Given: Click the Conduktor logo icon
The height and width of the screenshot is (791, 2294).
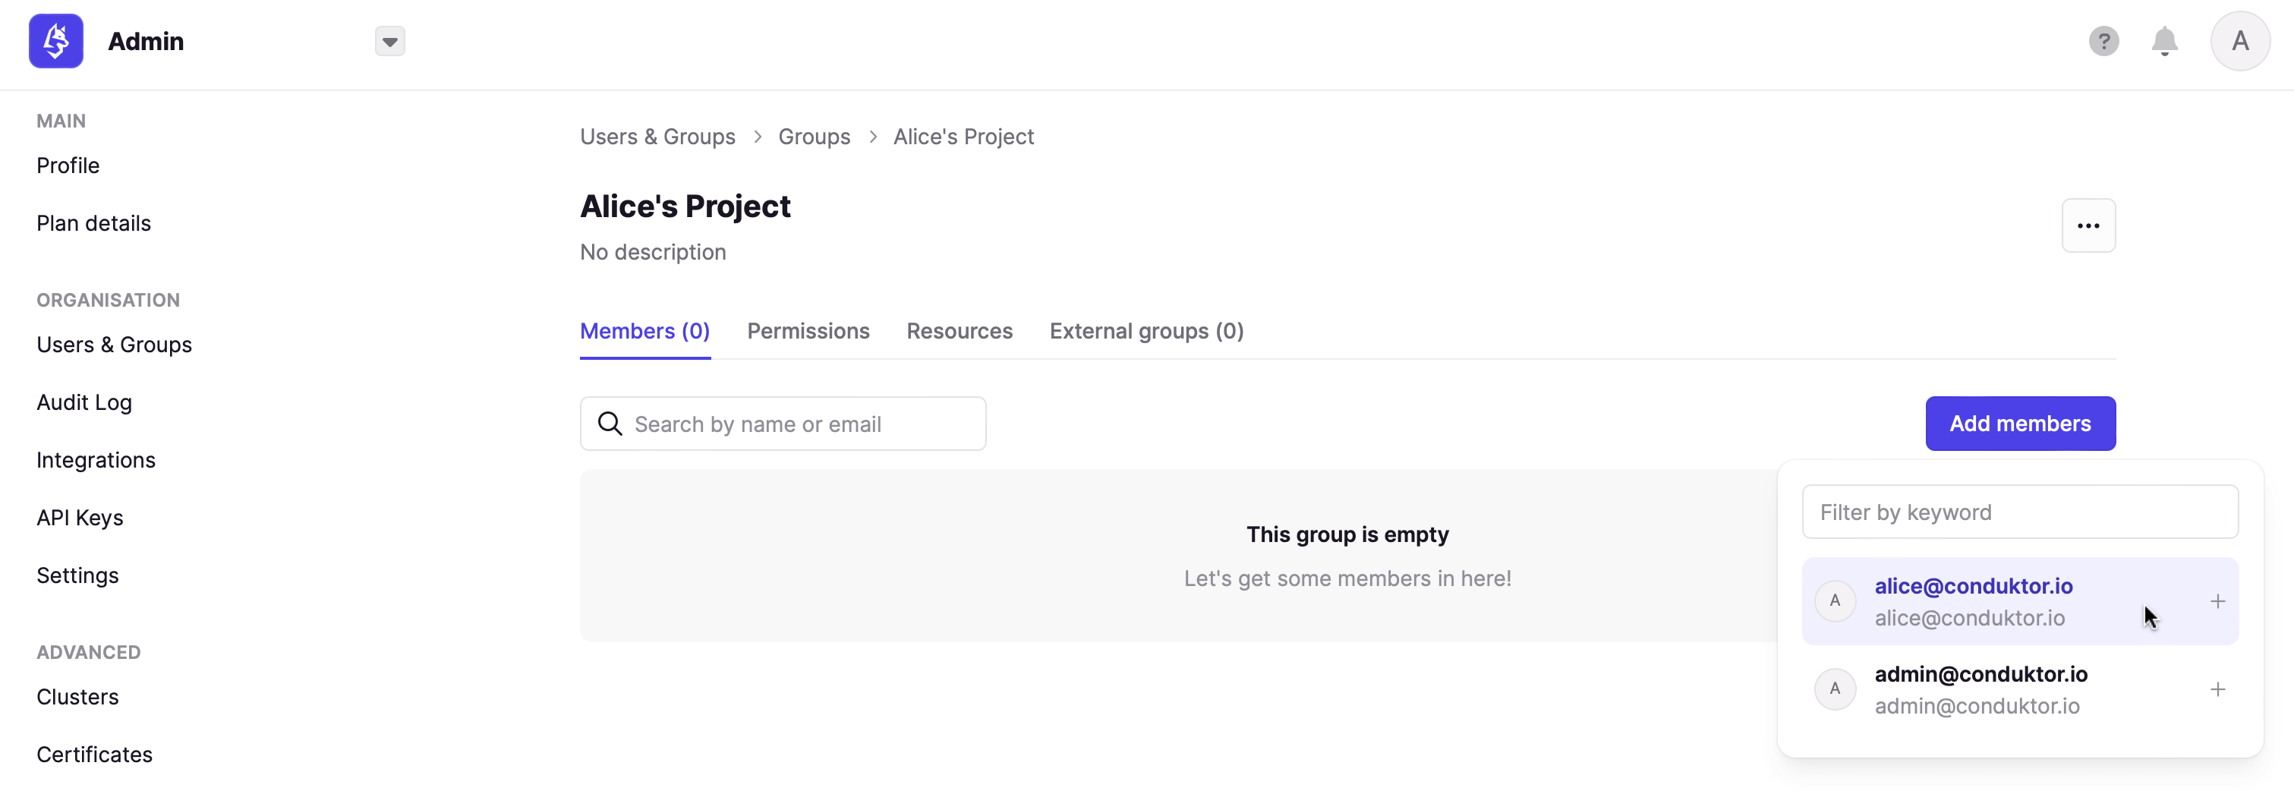Looking at the screenshot, I should tap(56, 41).
